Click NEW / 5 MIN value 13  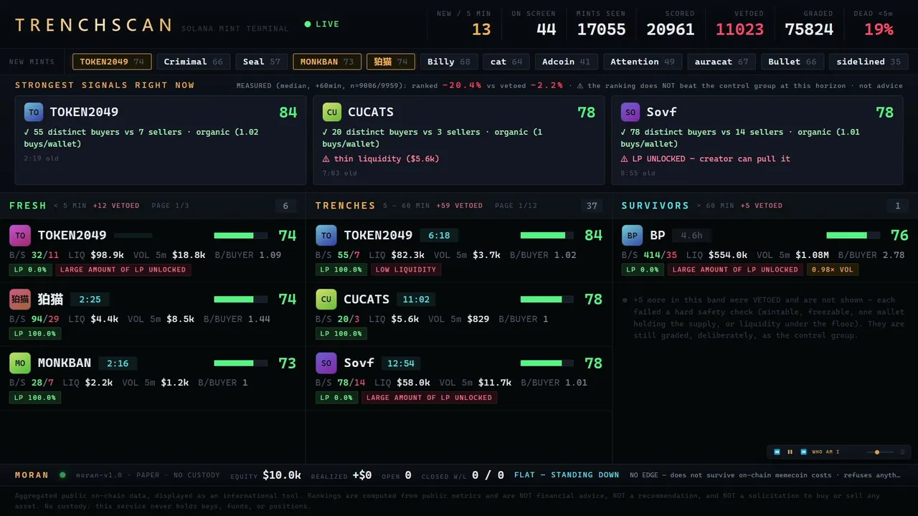coord(481,29)
